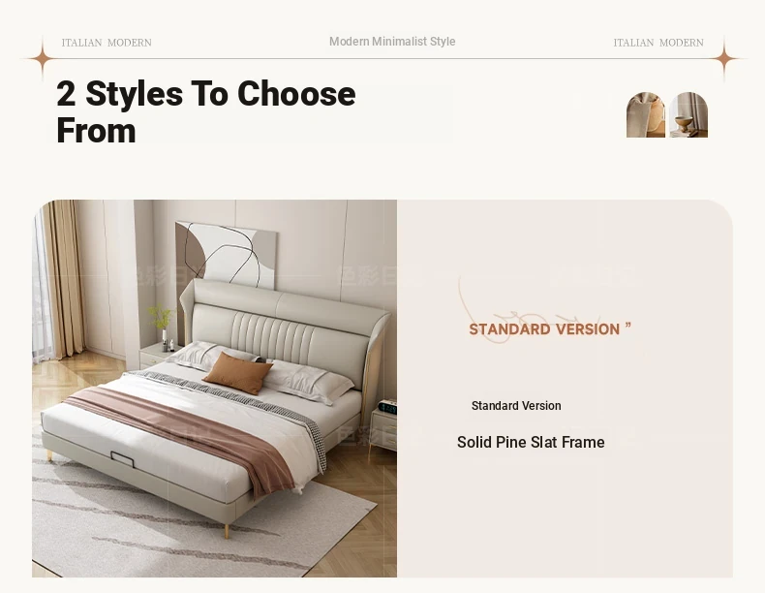Open the right arched bowl thumbnail

tap(688, 114)
